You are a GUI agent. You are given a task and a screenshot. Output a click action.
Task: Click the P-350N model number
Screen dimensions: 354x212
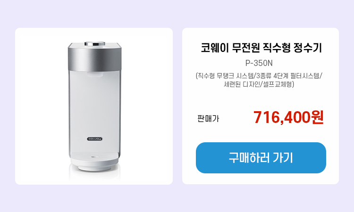tap(259, 63)
